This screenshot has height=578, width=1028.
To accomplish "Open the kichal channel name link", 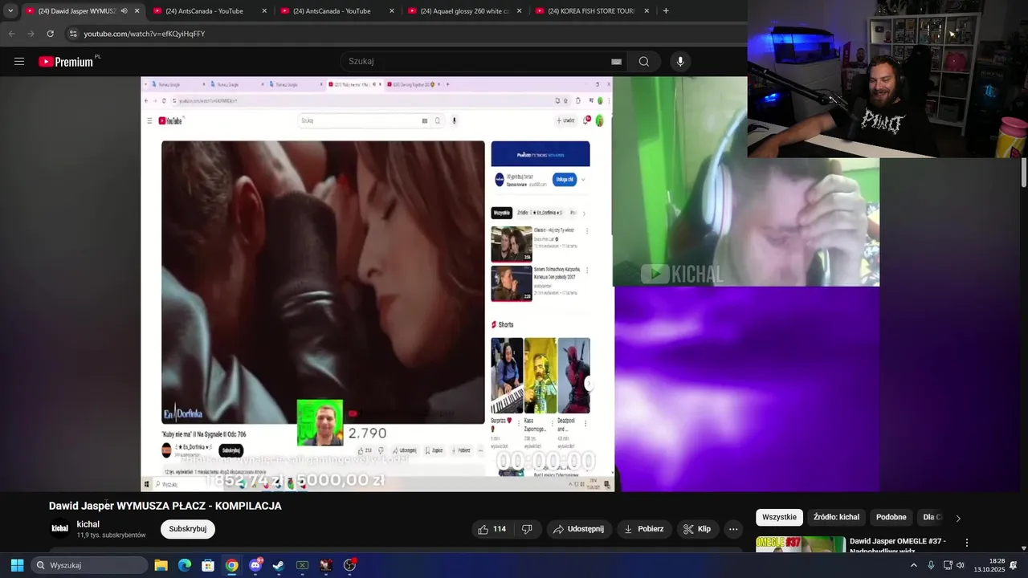I will (88, 524).
